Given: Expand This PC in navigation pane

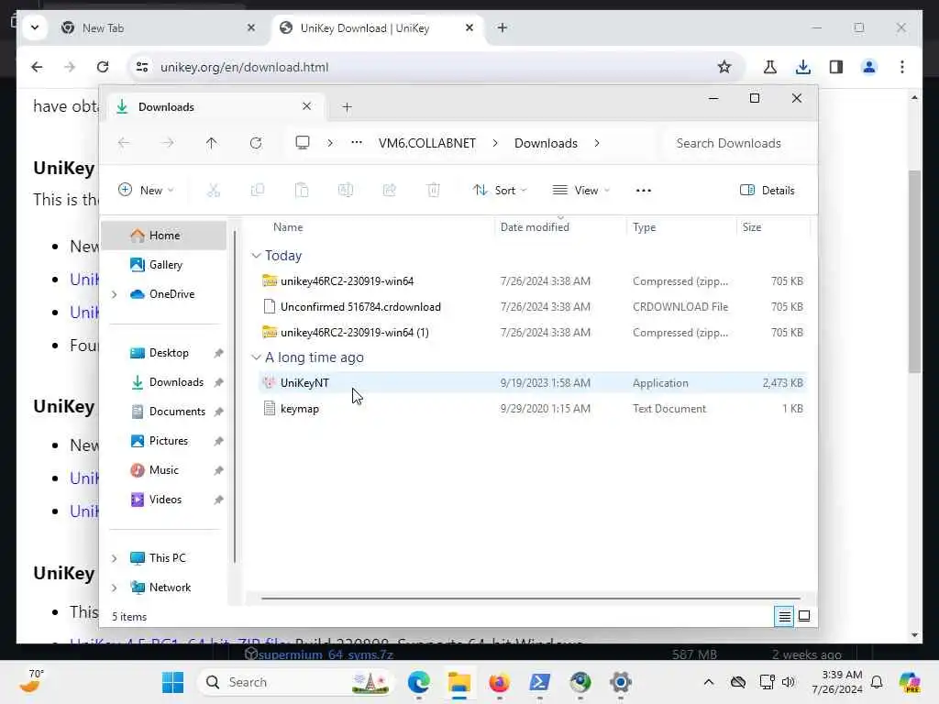Looking at the screenshot, I should pyautogui.click(x=115, y=558).
